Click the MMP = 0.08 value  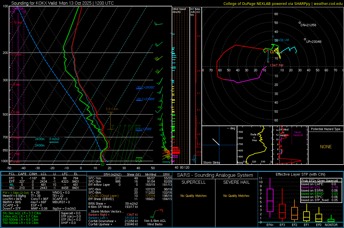[x=39, y=209]
